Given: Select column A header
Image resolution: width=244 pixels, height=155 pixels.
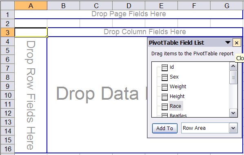Looking at the screenshot, I should (31, 6).
